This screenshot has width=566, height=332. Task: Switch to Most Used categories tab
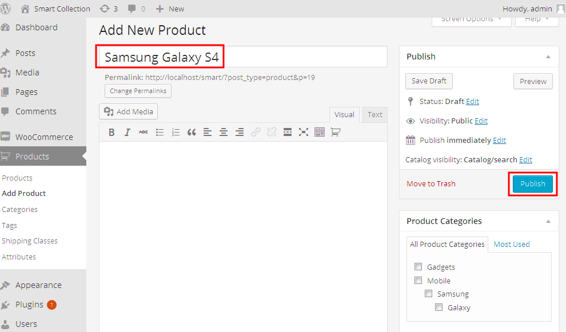[x=512, y=245]
